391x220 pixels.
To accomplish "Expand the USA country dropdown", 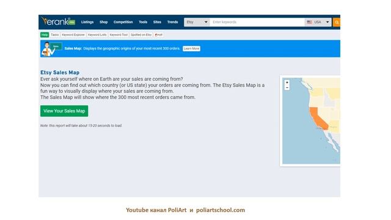I will coord(318,22).
